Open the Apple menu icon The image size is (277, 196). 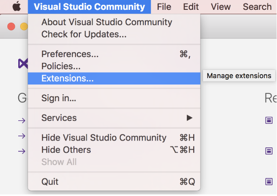[17, 6]
